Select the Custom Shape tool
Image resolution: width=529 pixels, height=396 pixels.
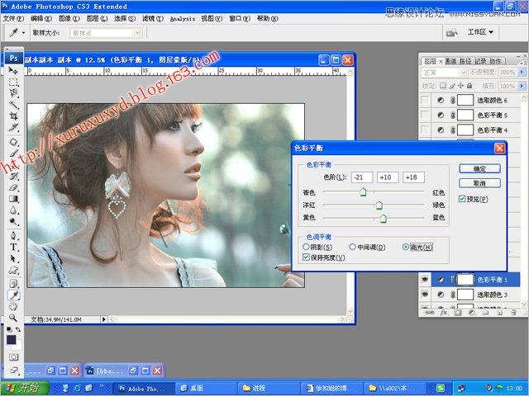click(x=13, y=270)
